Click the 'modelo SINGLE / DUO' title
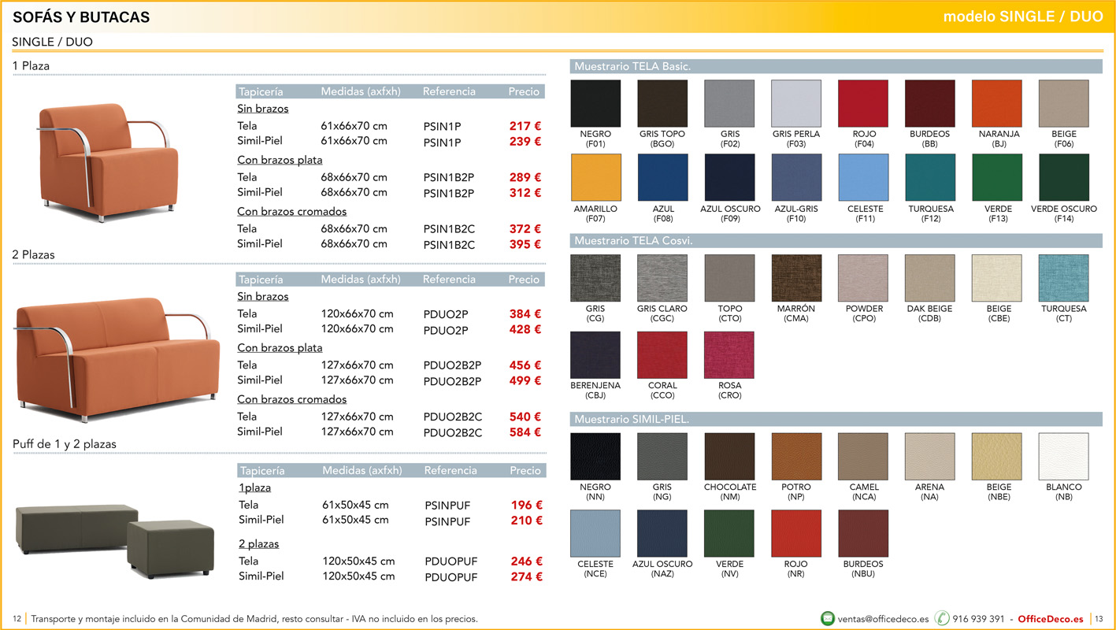 (1023, 17)
